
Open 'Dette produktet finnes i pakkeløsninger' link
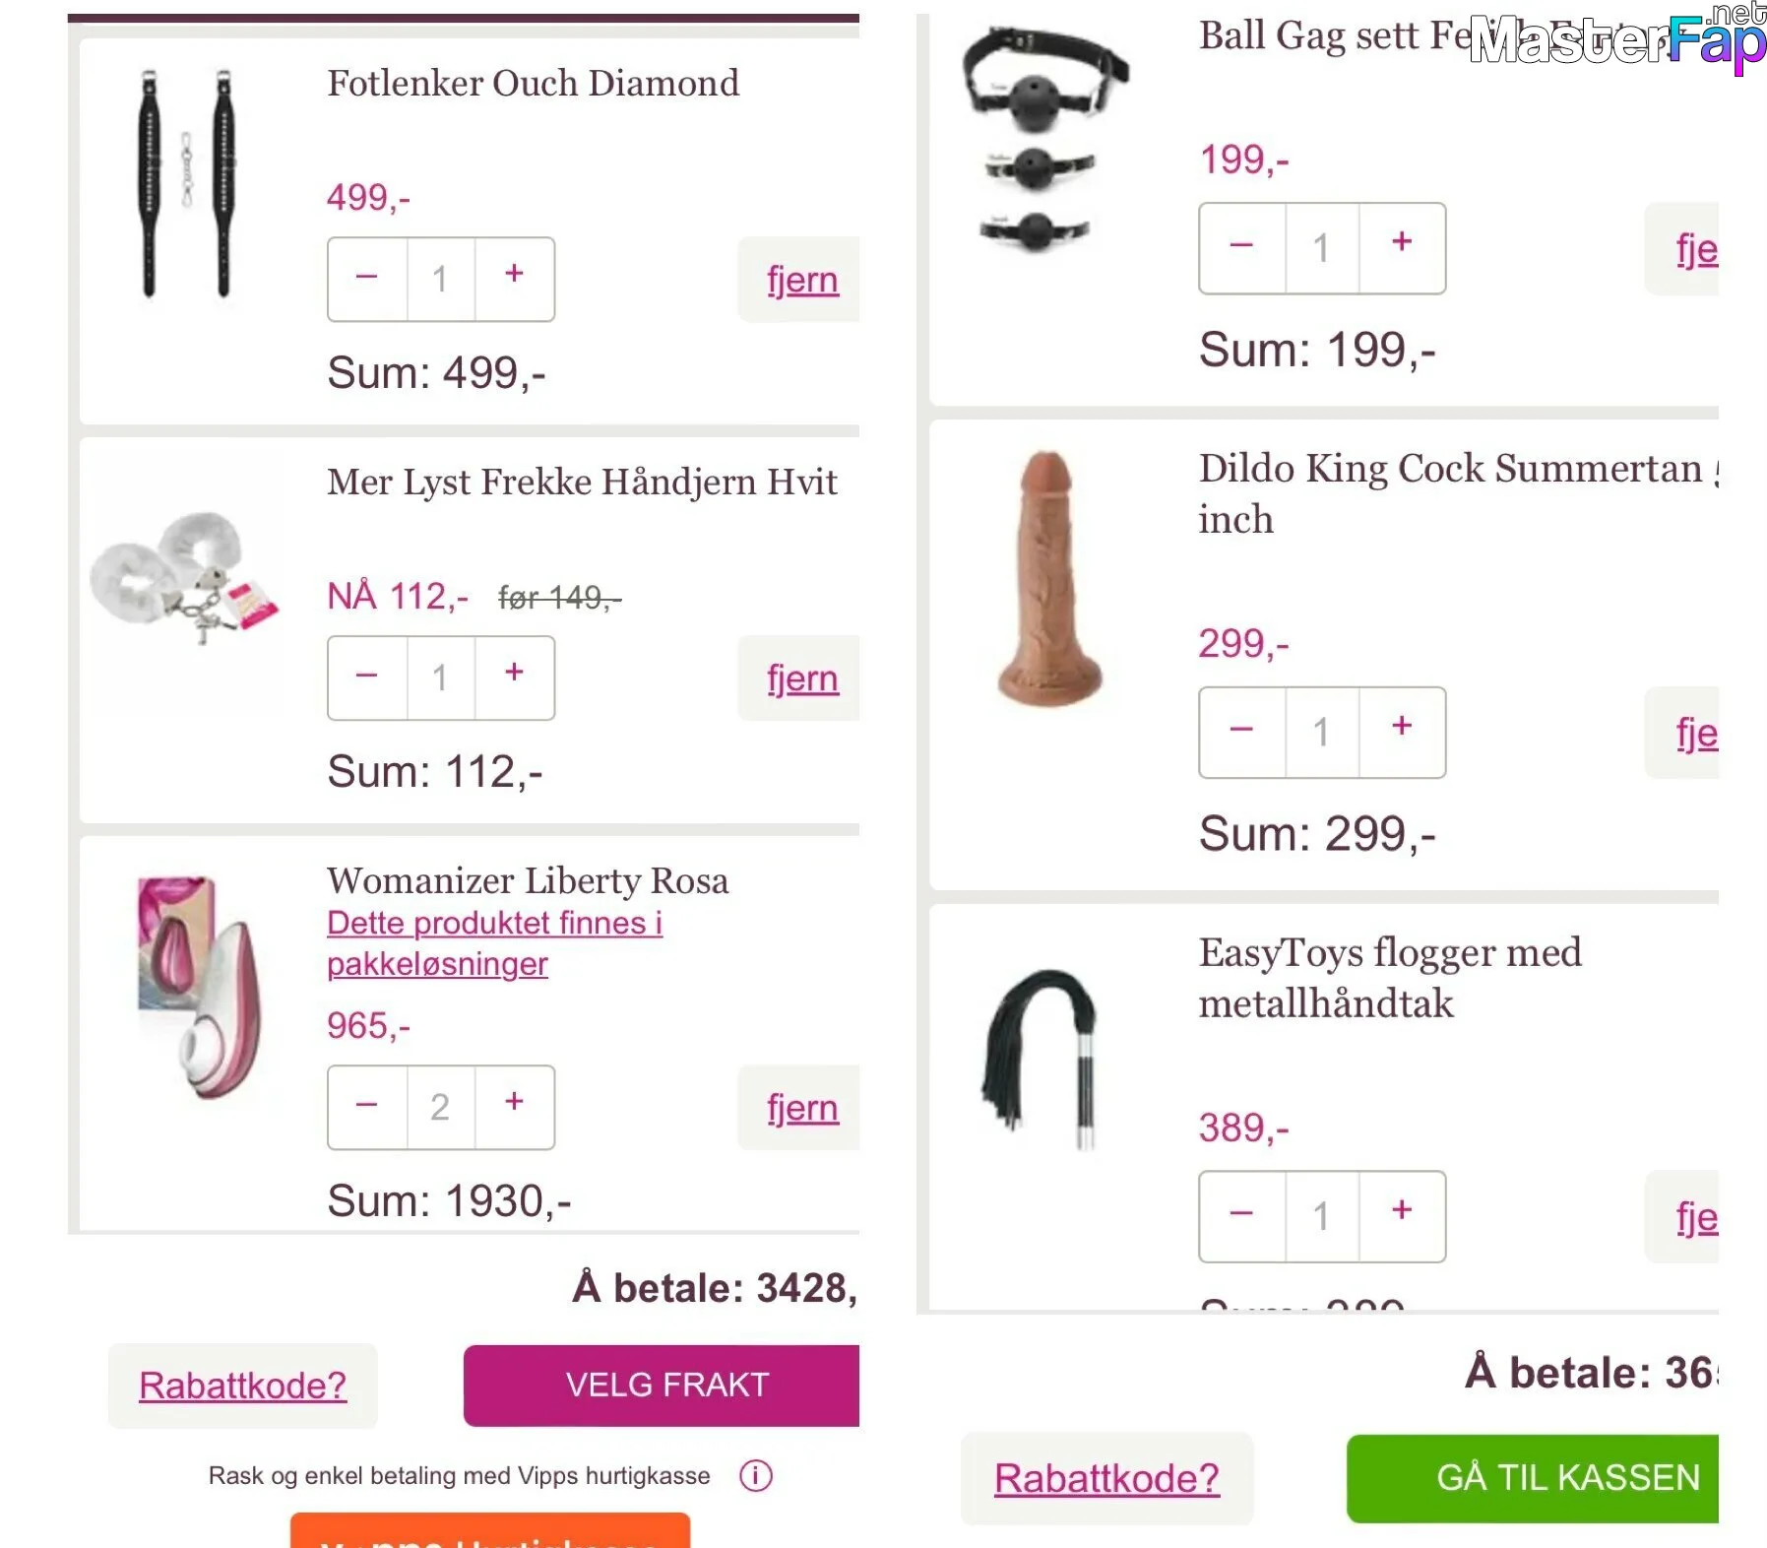(494, 943)
